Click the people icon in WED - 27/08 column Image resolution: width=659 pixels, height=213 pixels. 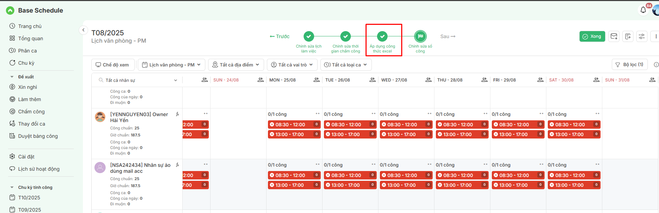click(x=428, y=80)
